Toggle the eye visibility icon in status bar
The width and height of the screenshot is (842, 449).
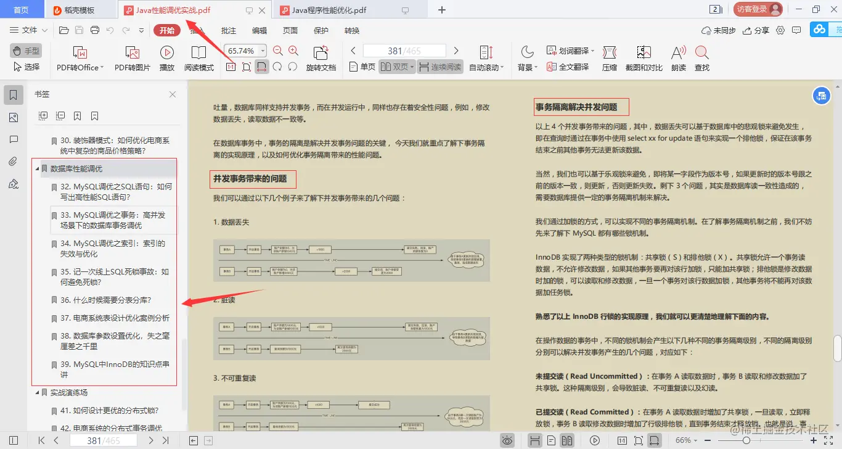pyautogui.click(x=507, y=440)
